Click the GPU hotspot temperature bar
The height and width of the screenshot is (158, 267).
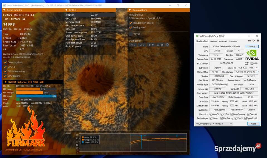point(36,93)
